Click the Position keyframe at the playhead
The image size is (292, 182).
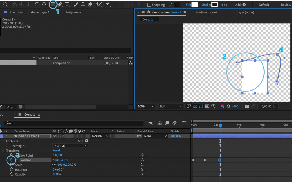(220, 160)
